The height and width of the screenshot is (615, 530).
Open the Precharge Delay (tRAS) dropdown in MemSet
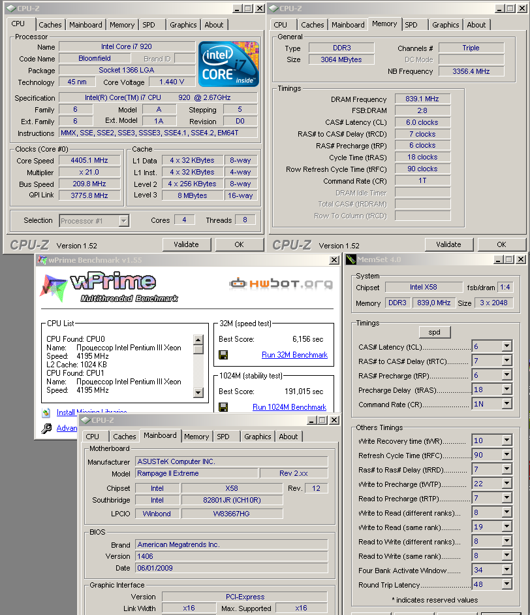507,389
